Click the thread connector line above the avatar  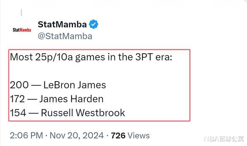[x=22, y=13]
